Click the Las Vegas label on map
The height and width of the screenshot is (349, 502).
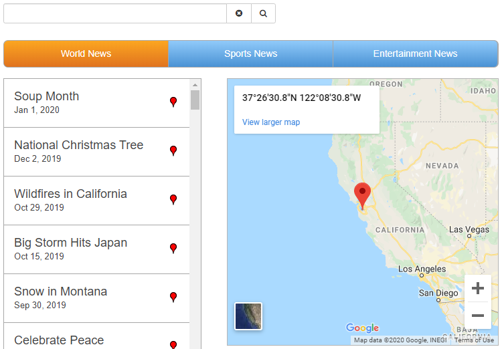(469, 229)
